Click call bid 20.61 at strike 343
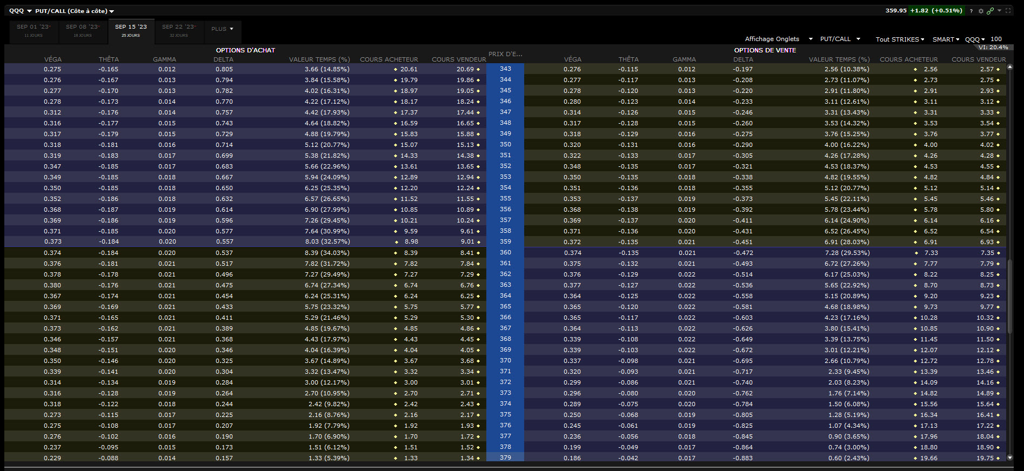This screenshot has width=1024, height=471. click(409, 69)
